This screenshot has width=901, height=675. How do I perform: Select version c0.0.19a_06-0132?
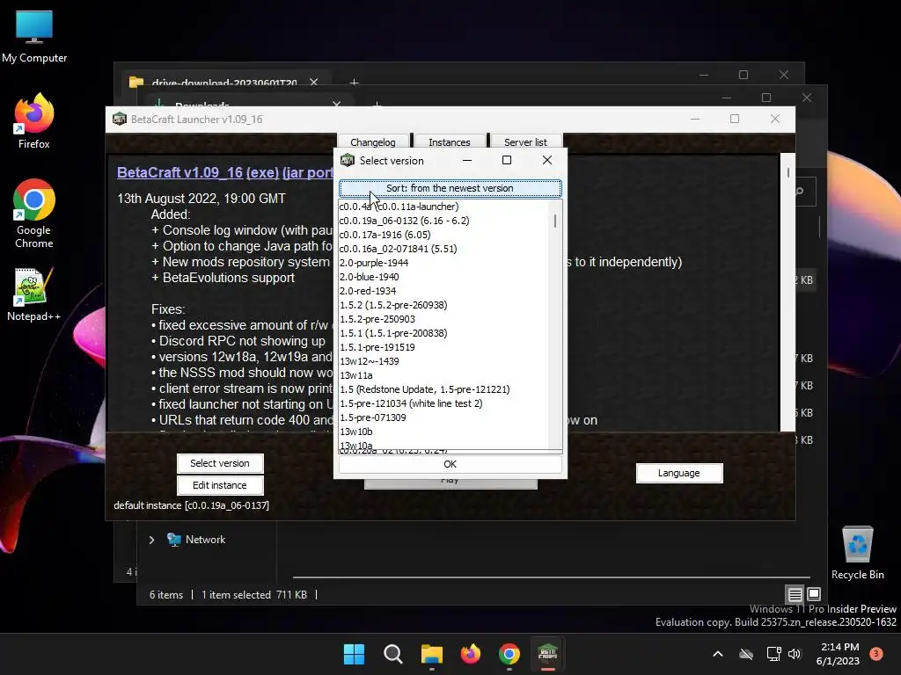coord(443,221)
